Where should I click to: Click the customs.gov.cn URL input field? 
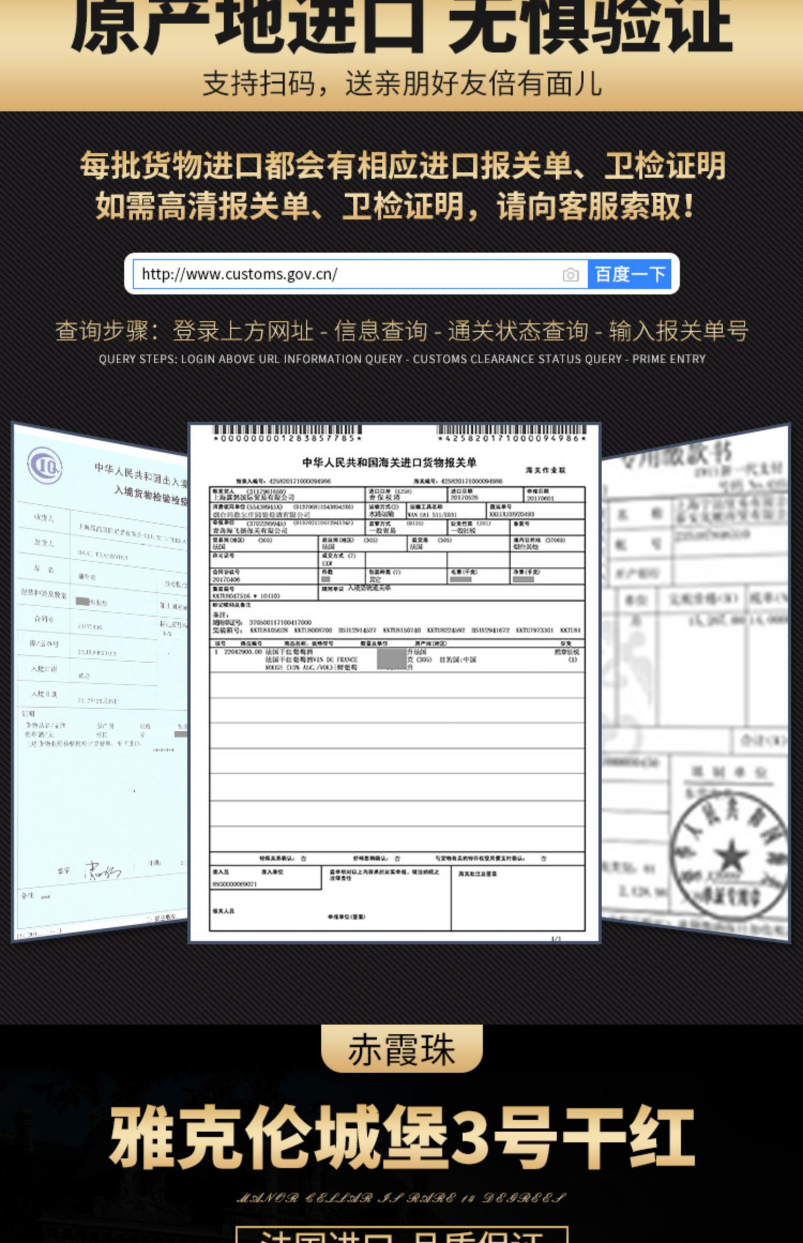click(x=360, y=274)
